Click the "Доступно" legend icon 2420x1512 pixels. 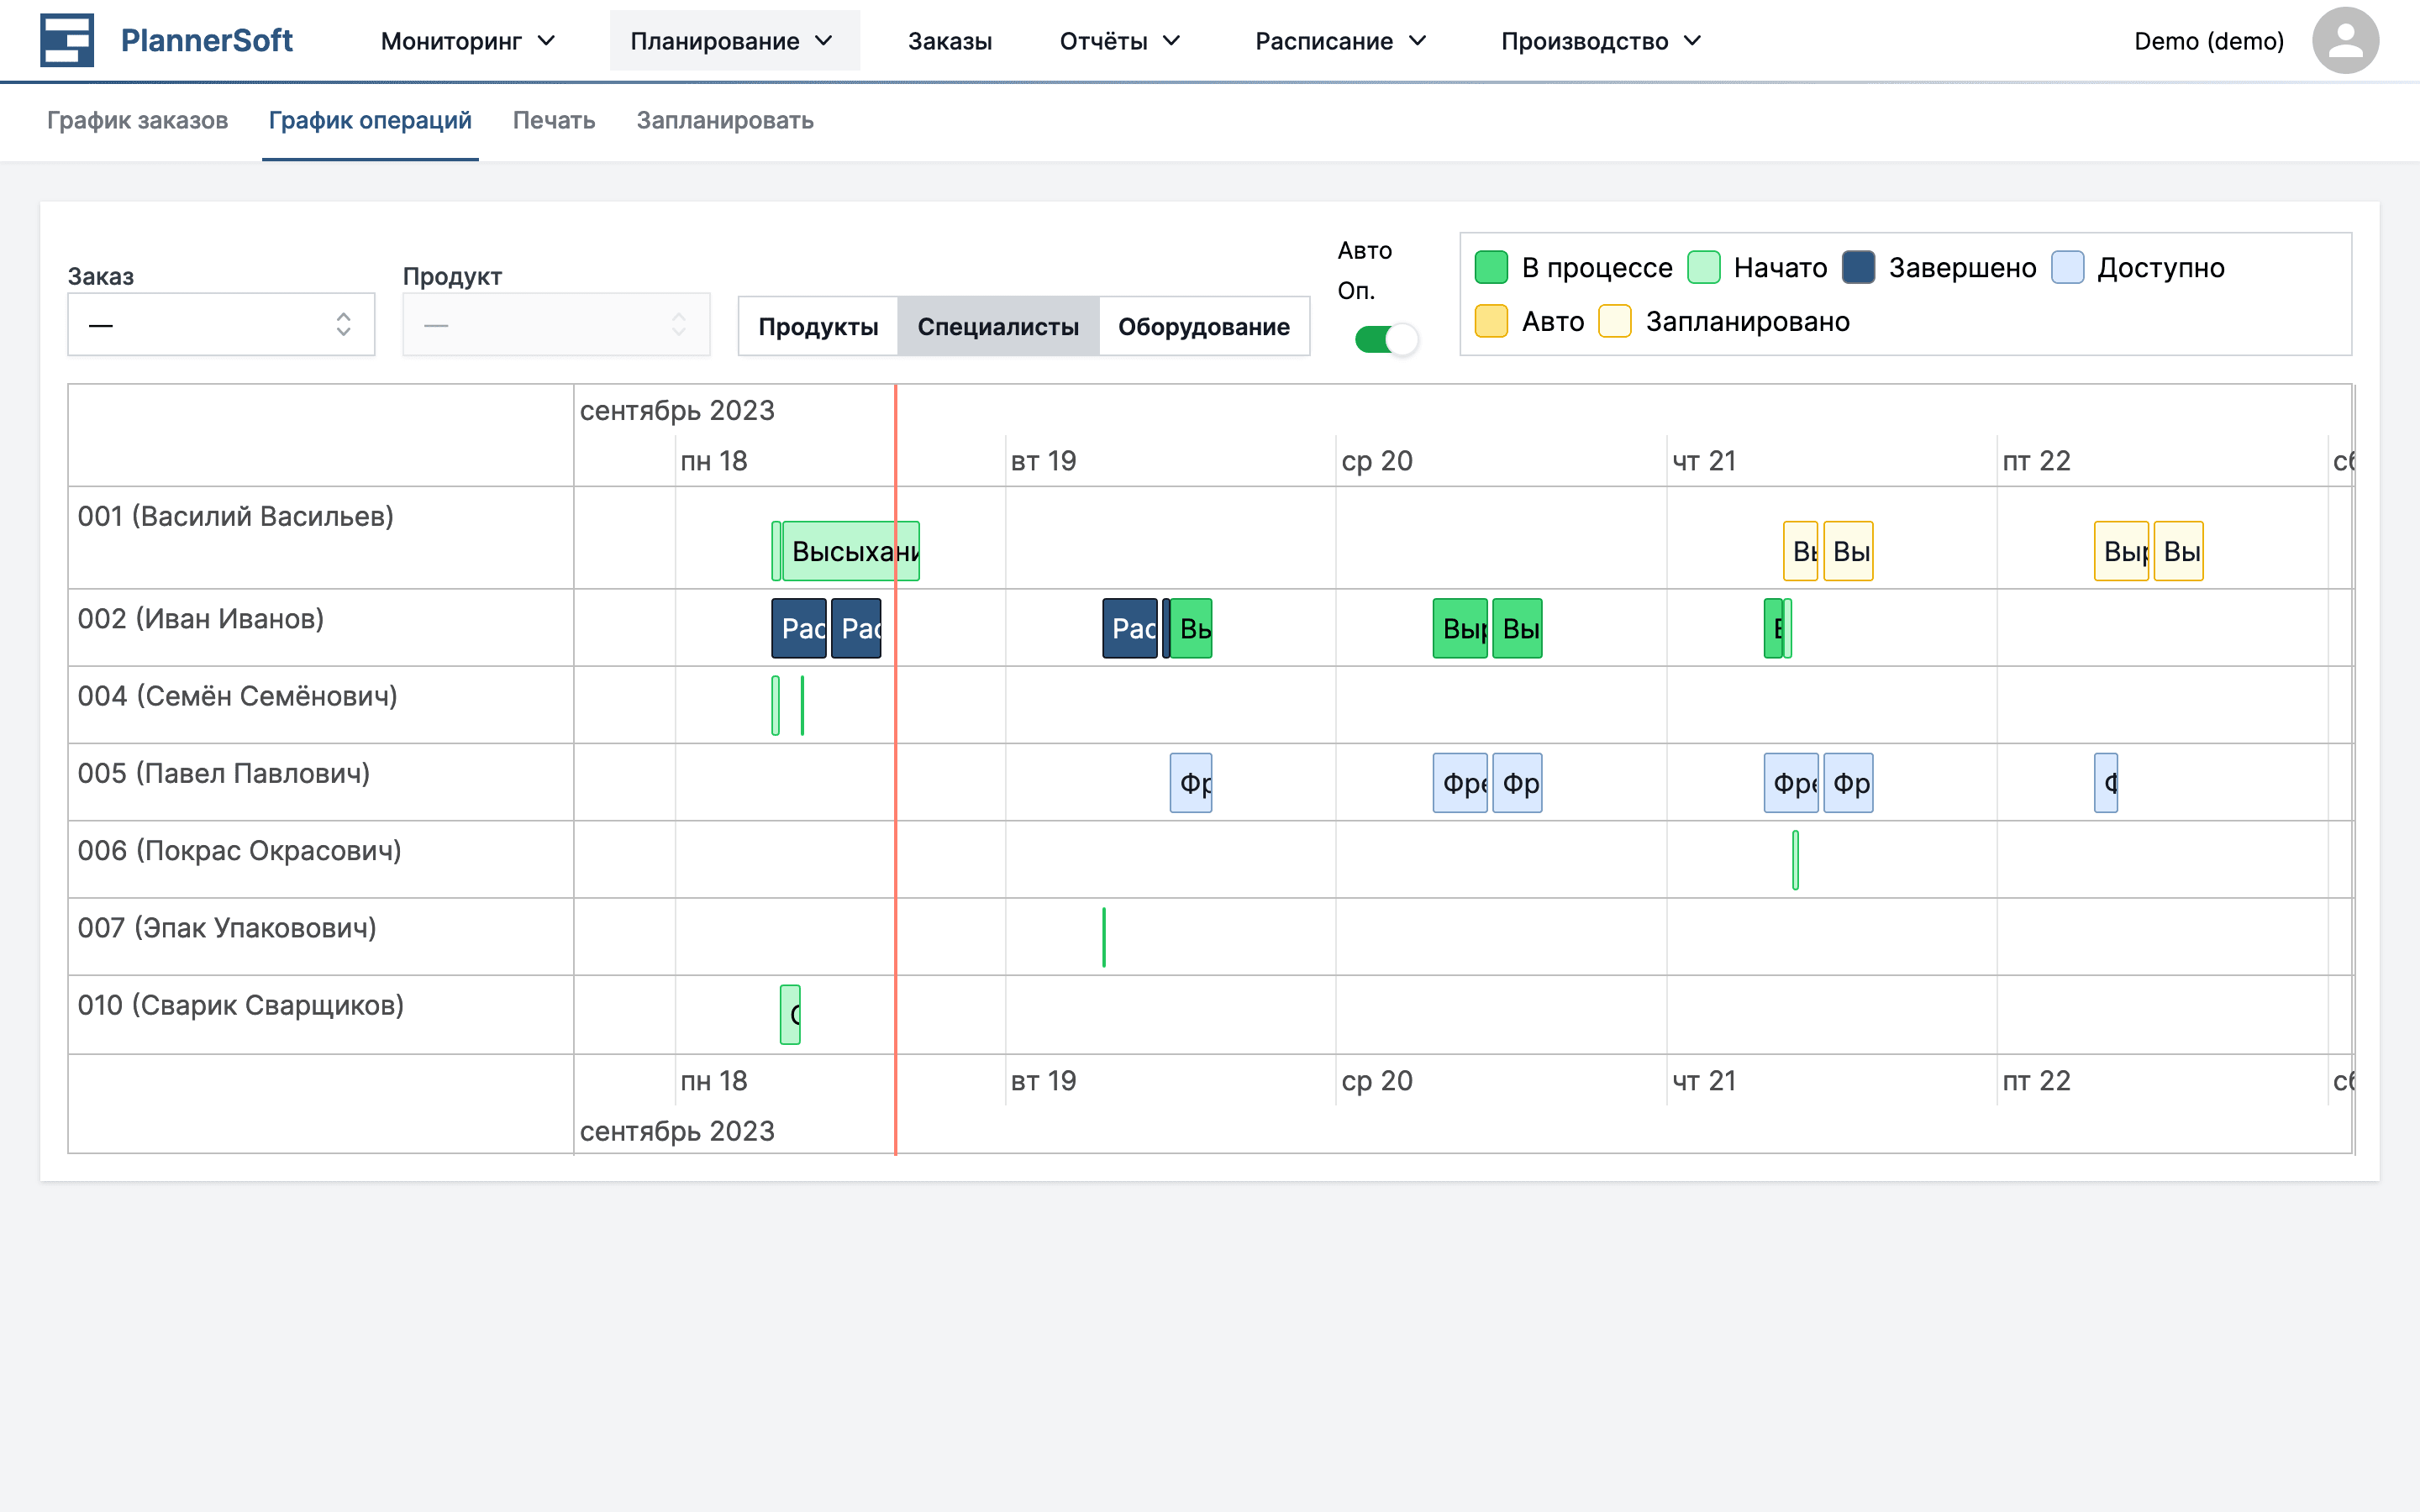[2067, 267]
